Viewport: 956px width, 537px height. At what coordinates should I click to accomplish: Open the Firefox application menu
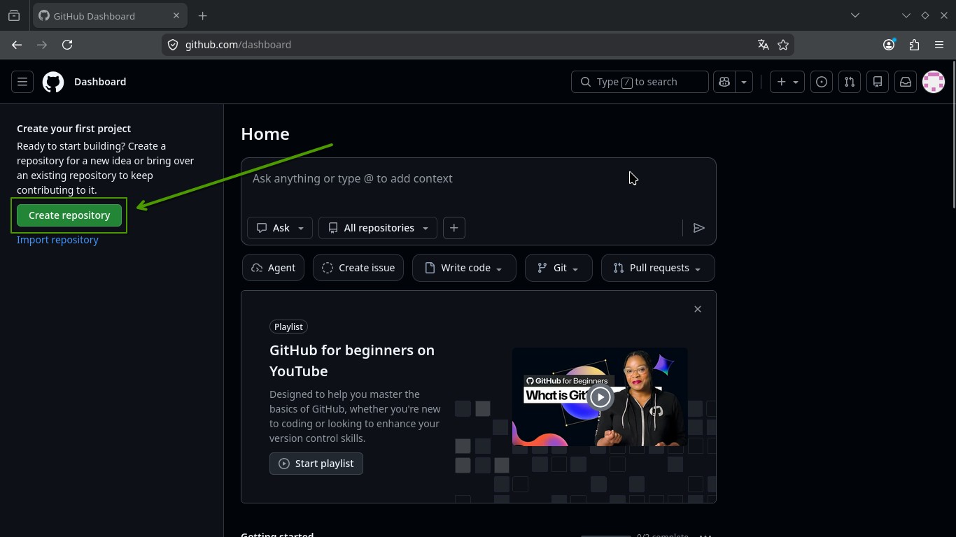[x=939, y=45]
